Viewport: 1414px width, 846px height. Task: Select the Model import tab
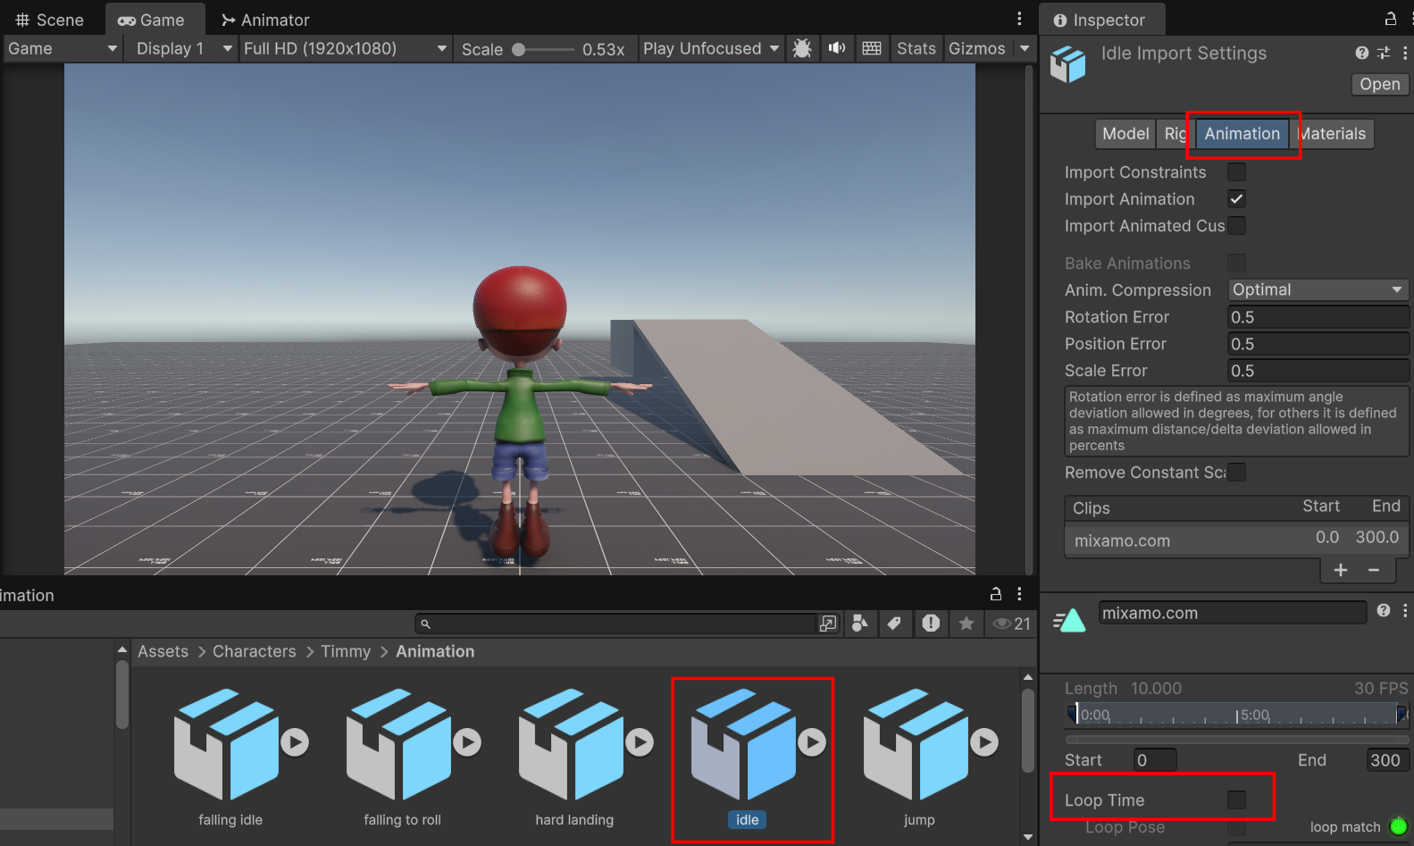[x=1125, y=134]
